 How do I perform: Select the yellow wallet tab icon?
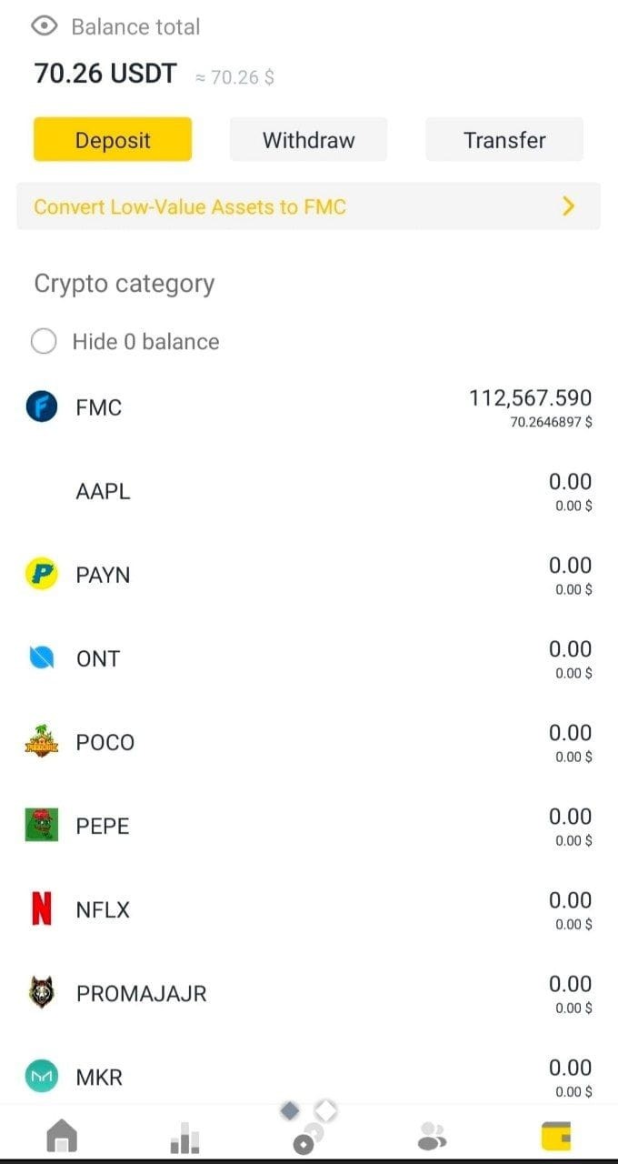pyautogui.click(x=556, y=1137)
